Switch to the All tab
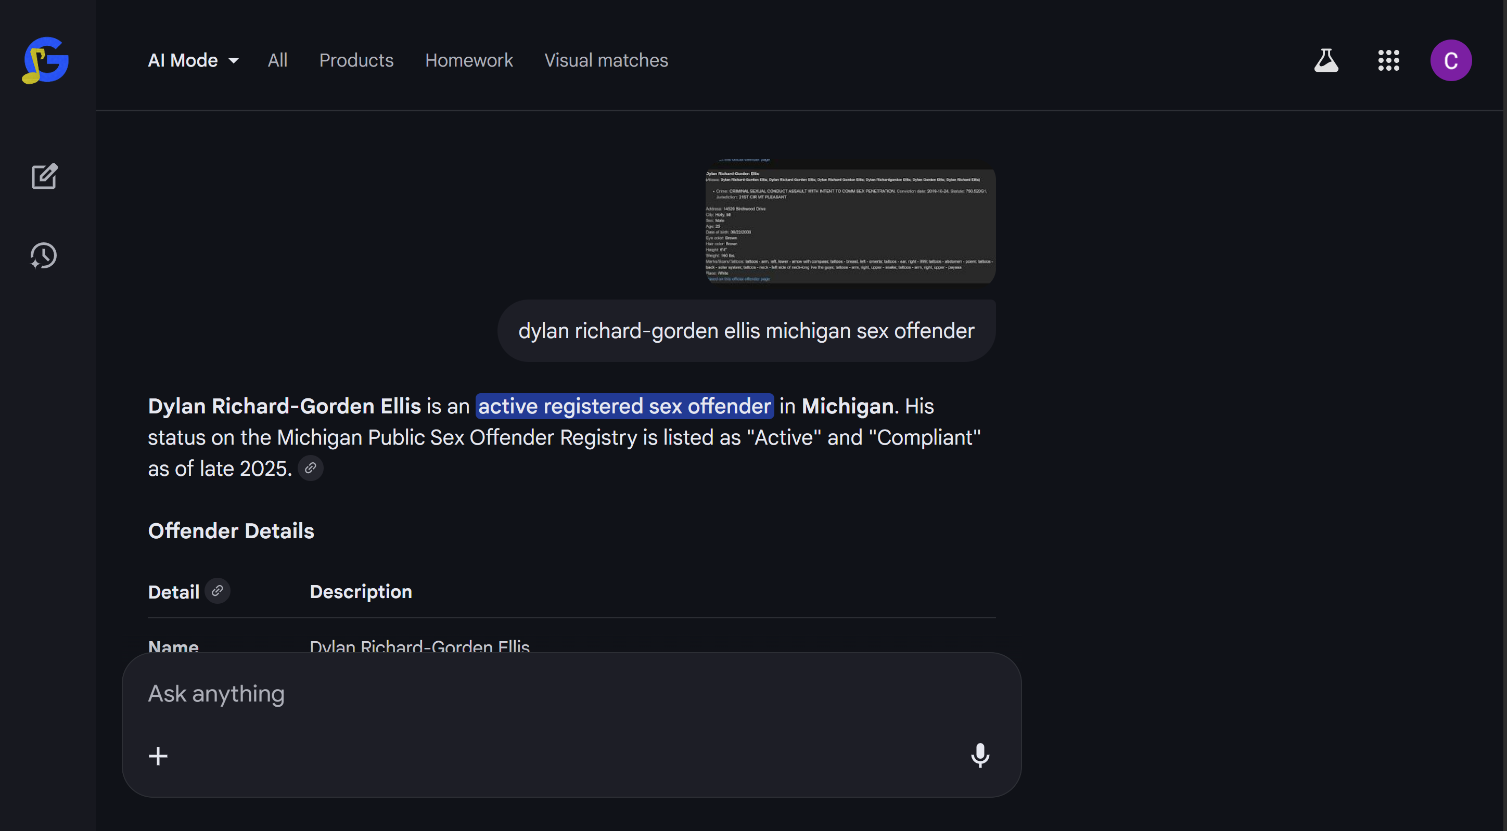This screenshot has height=831, width=1507. point(277,60)
